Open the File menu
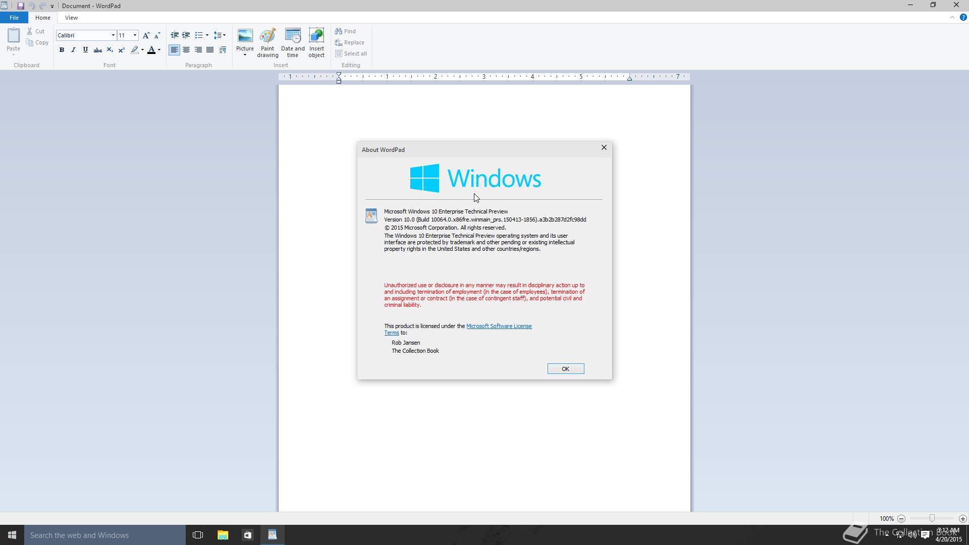 point(14,18)
